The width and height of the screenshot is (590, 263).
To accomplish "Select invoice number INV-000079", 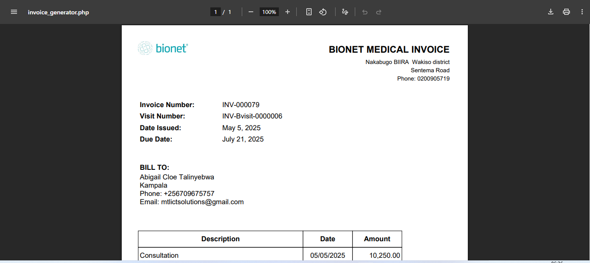I will 241,105.
